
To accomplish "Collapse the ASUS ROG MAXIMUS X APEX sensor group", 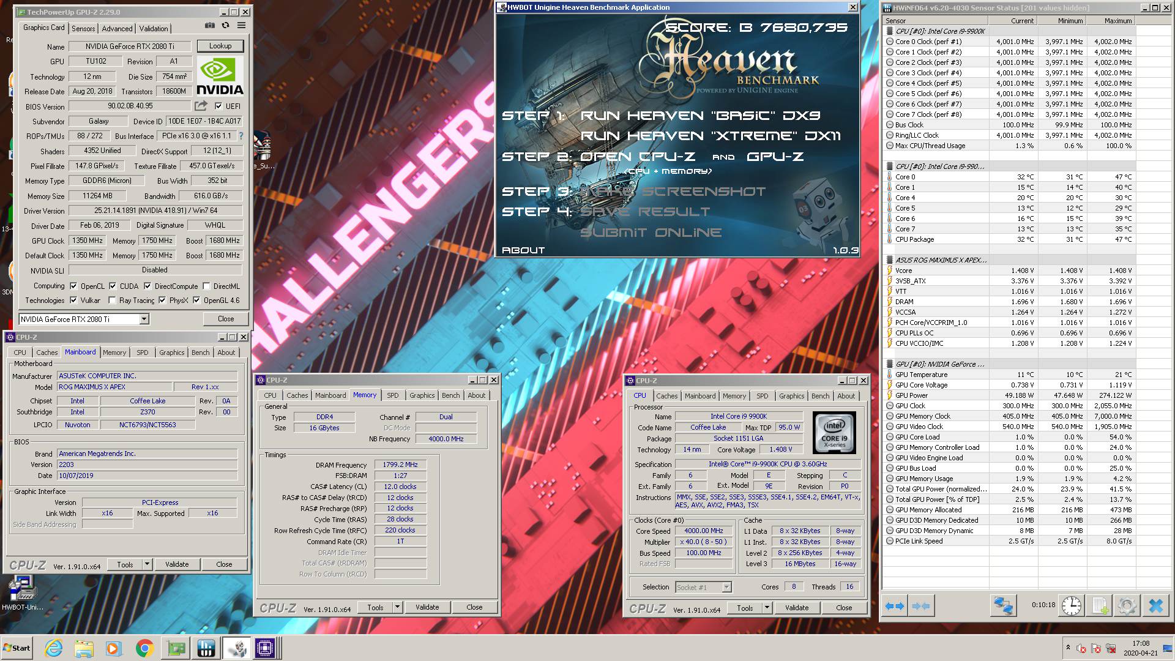I will point(890,260).
